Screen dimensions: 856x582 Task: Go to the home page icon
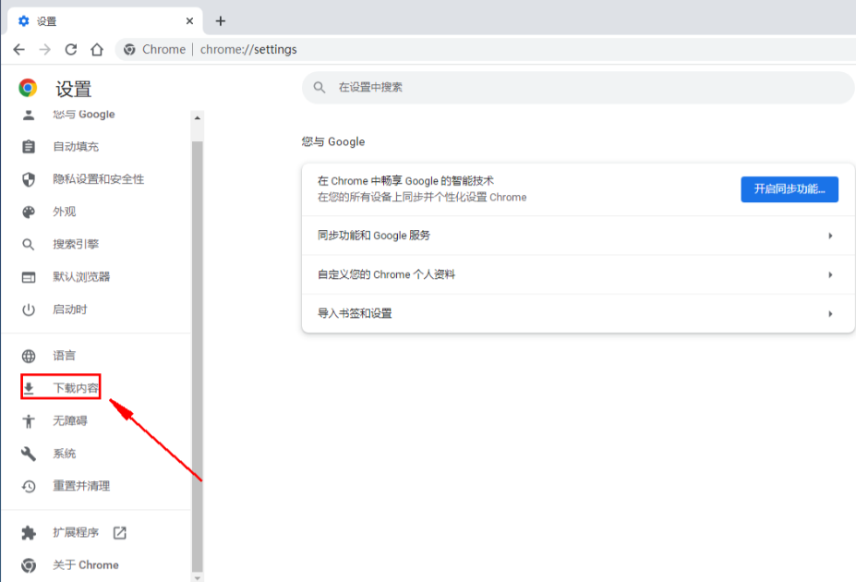coord(97,50)
